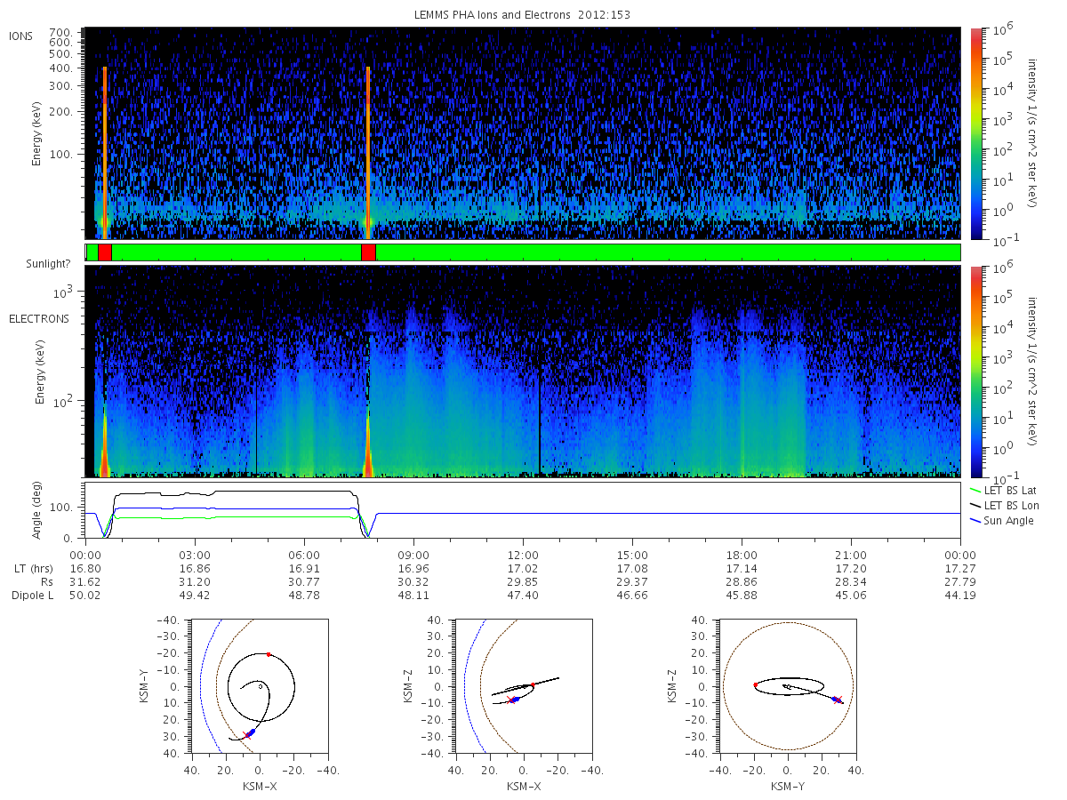Click the ions intensity color bar

tap(976, 133)
